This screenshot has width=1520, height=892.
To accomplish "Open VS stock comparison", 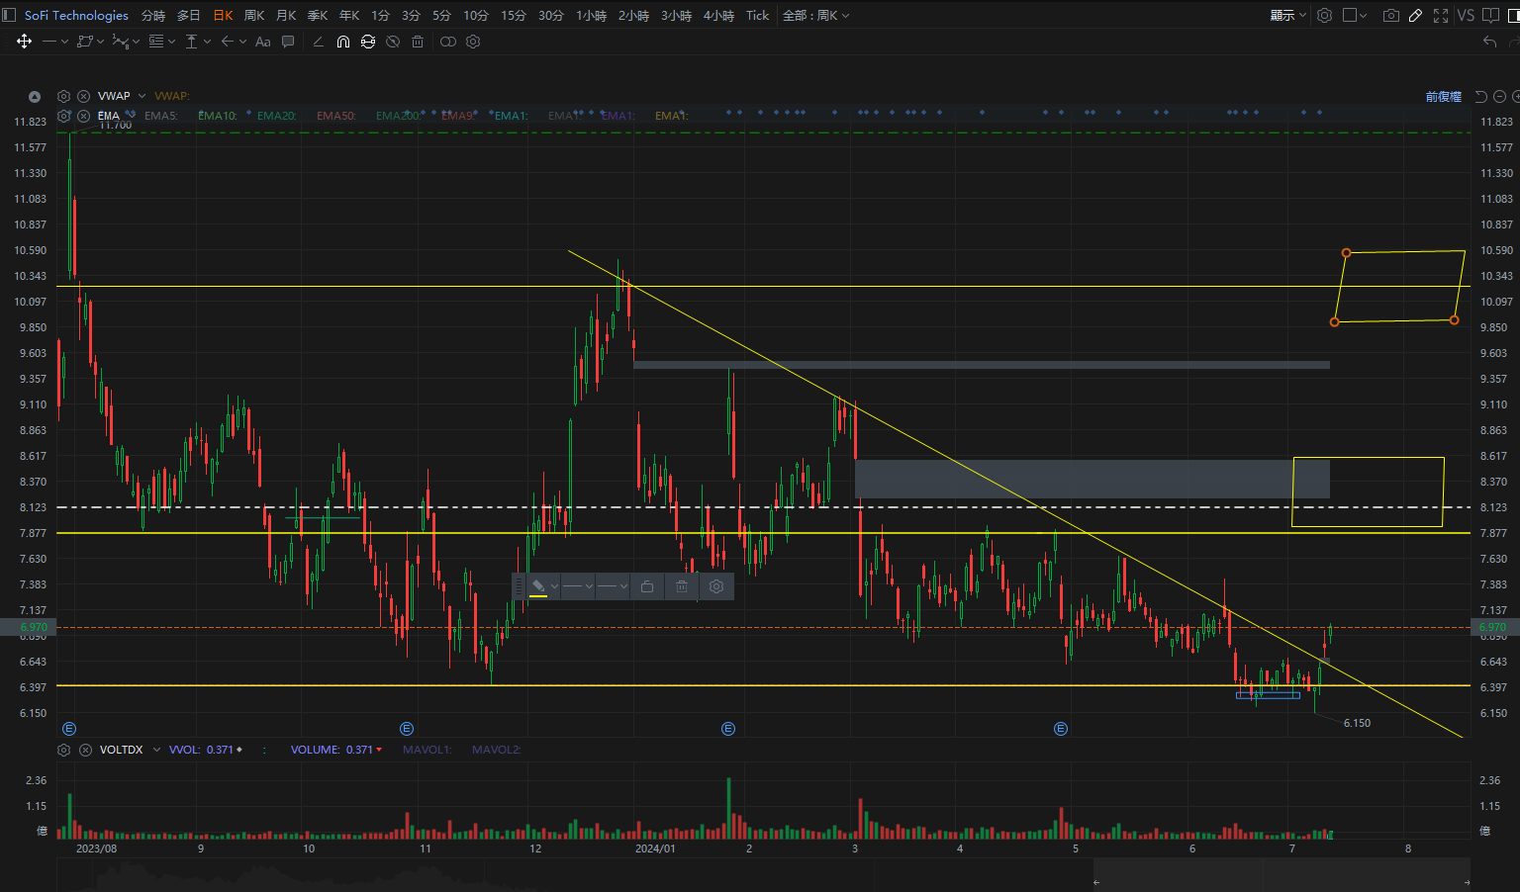I will (1466, 15).
